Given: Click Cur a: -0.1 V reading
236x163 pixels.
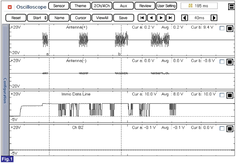Looking at the screenshot, I should tap(144, 128).
